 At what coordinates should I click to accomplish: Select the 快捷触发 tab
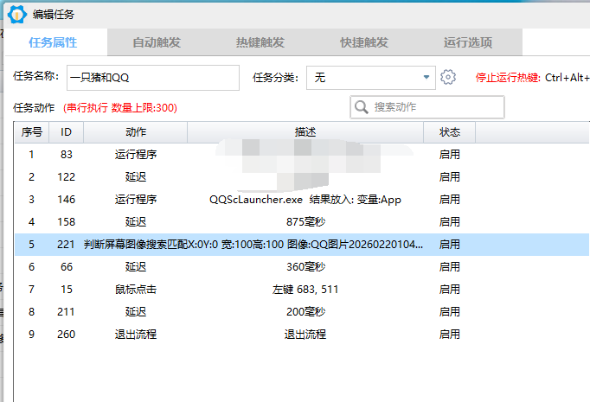(363, 42)
